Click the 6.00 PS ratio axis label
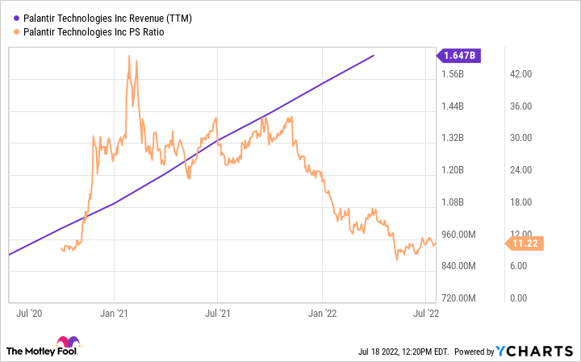The height and width of the screenshot is (362, 581). [518, 266]
